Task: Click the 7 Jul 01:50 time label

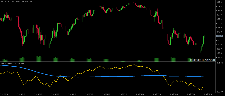Action: point(140,94)
